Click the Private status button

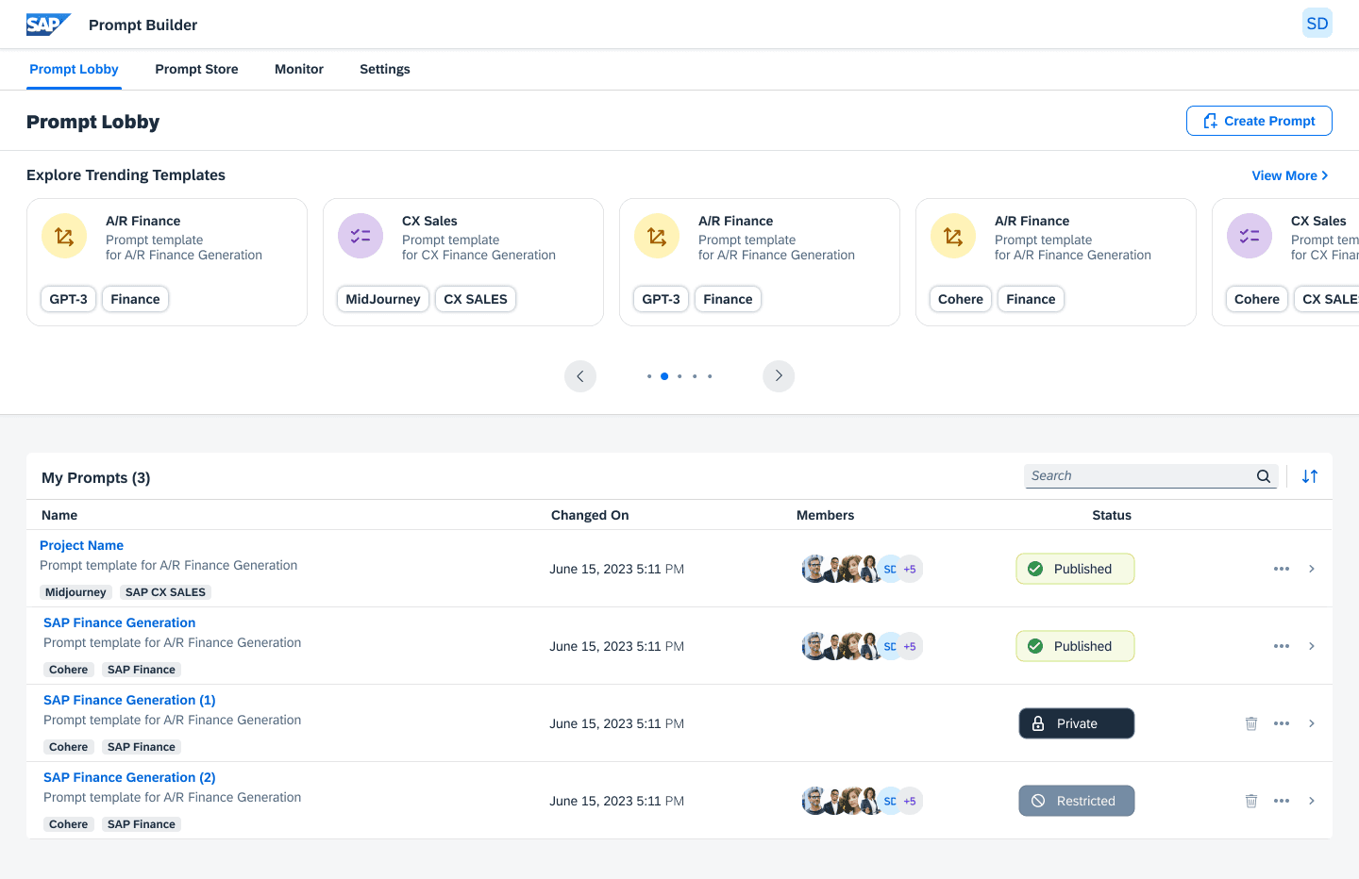click(1076, 723)
